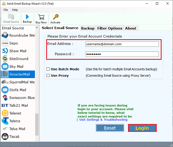Select the BT Talk21 Mail icon
173x147 pixels.
5,105
